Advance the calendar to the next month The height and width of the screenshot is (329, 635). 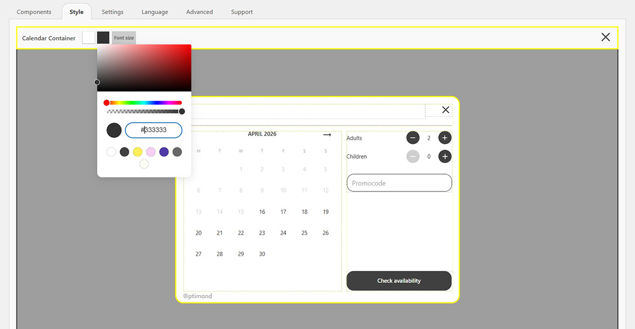pos(327,134)
